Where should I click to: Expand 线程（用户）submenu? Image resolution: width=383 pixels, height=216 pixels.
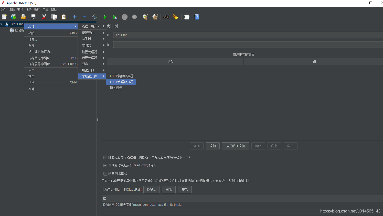click(92, 26)
